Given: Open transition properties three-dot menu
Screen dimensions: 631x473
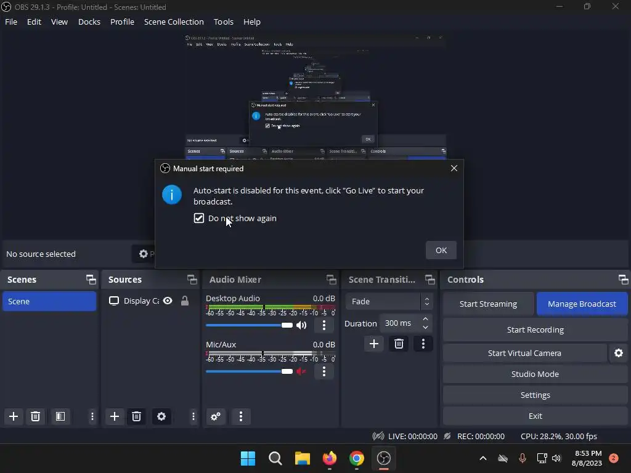Looking at the screenshot, I should coord(423,344).
